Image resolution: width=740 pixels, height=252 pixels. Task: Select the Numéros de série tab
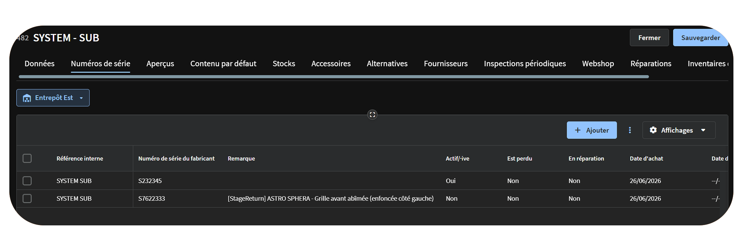point(100,64)
